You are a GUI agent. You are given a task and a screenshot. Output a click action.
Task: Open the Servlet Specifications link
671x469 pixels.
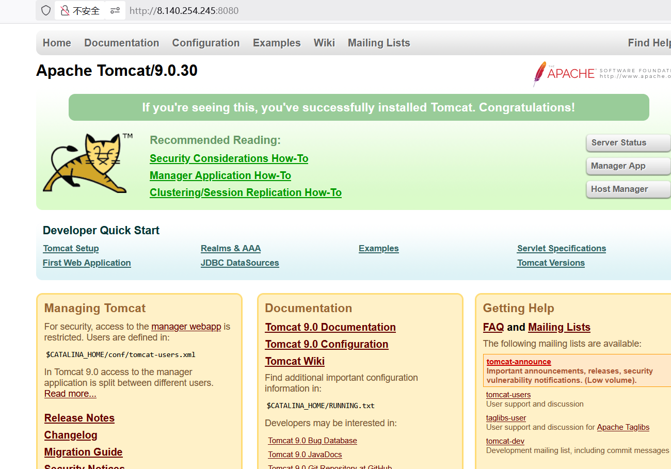coord(562,248)
